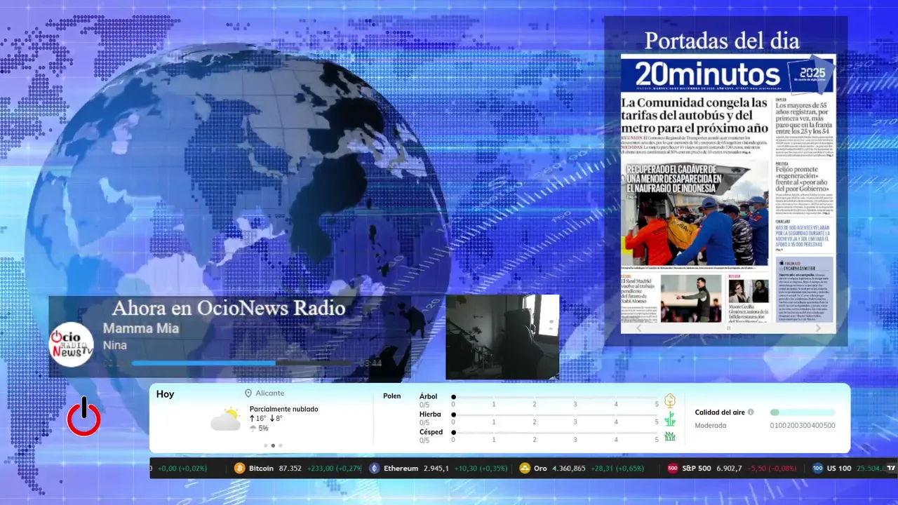Click the 'Nina' artist name
Image resolution: width=898 pixels, height=505 pixels.
pyautogui.click(x=115, y=345)
